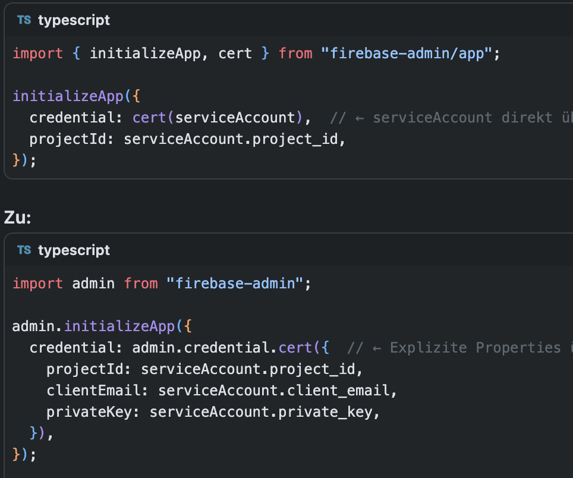Viewport: 573px width, 478px height.
Task: Click the TS icon in the first code block
Action: point(24,20)
